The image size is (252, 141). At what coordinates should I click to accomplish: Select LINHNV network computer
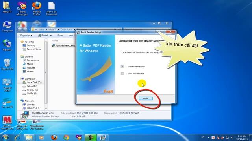point(31,105)
